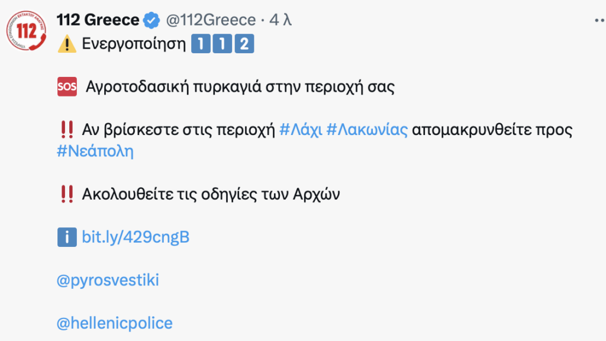The height and width of the screenshot is (341, 606).
Task: Click the blue information "i" emoji
Action: (x=67, y=237)
